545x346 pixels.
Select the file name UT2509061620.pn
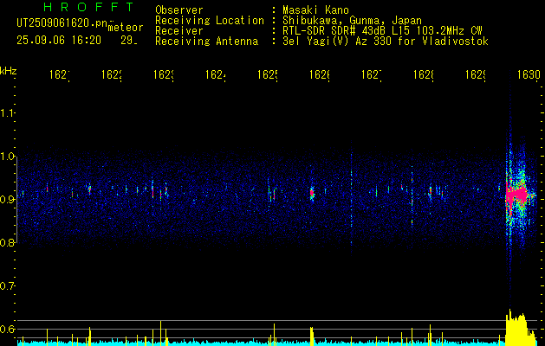coord(62,23)
